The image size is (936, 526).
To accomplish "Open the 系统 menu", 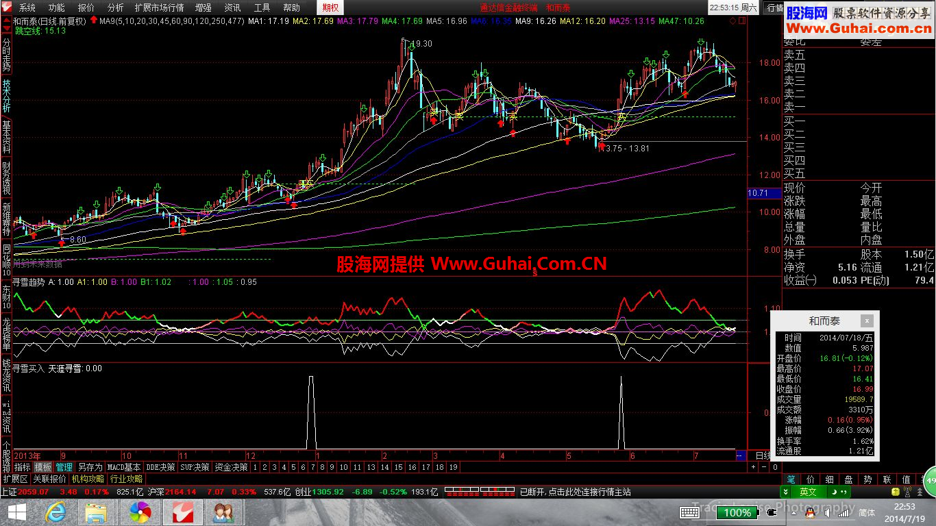I will [27, 8].
